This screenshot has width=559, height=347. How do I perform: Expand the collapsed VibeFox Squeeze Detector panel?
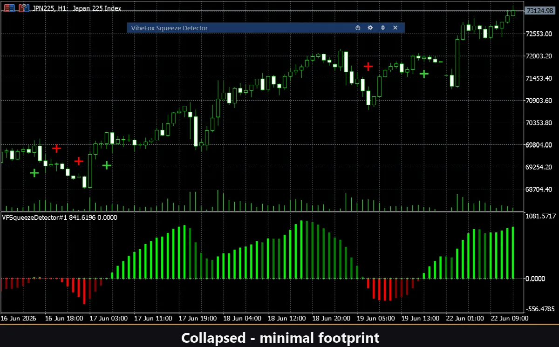coord(383,28)
